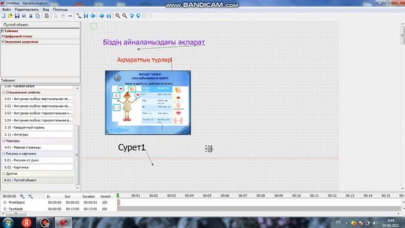Jump to the last frame with blue icon
The width and height of the screenshot is (405, 228).
click(x=109, y=16)
